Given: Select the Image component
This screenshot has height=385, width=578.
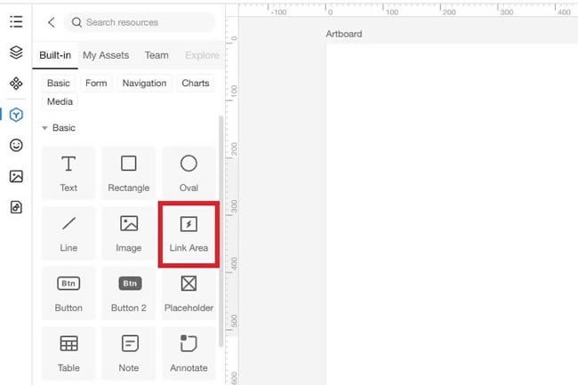Looking at the screenshot, I should click(x=129, y=233).
